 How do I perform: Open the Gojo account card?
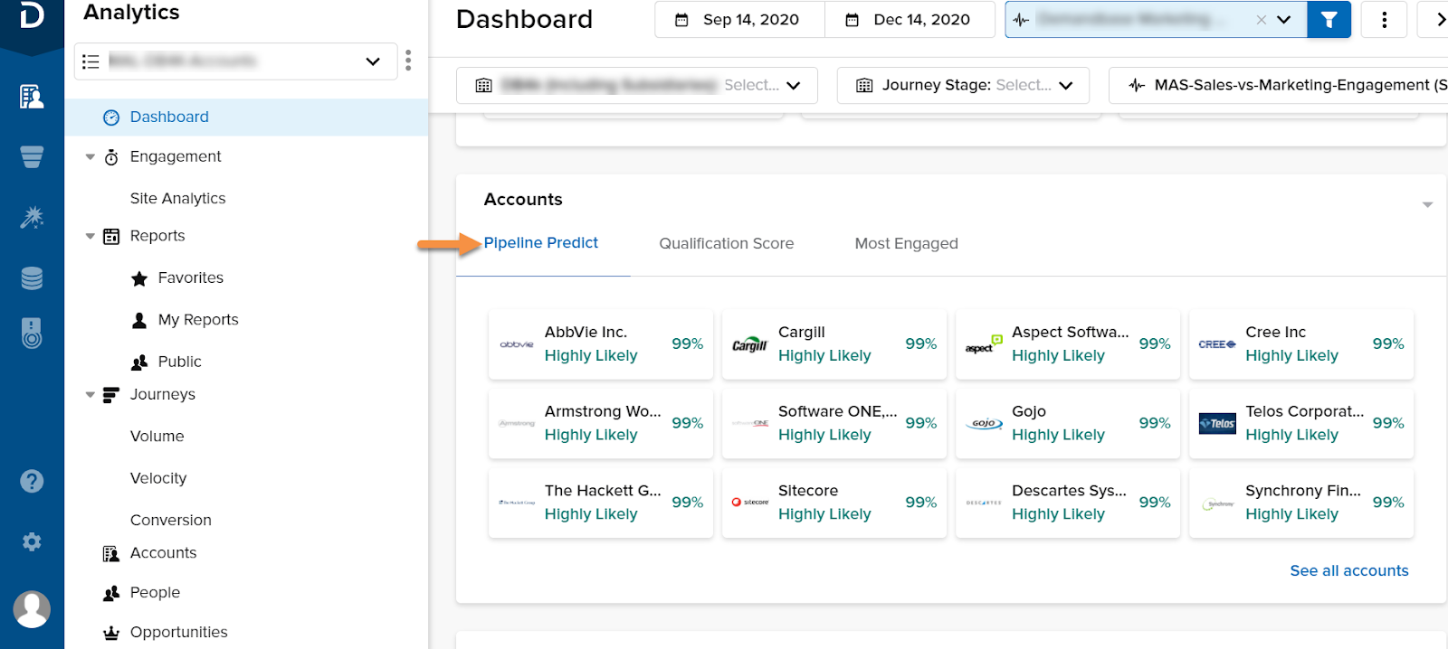pyautogui.click(x=1068, y=424)
